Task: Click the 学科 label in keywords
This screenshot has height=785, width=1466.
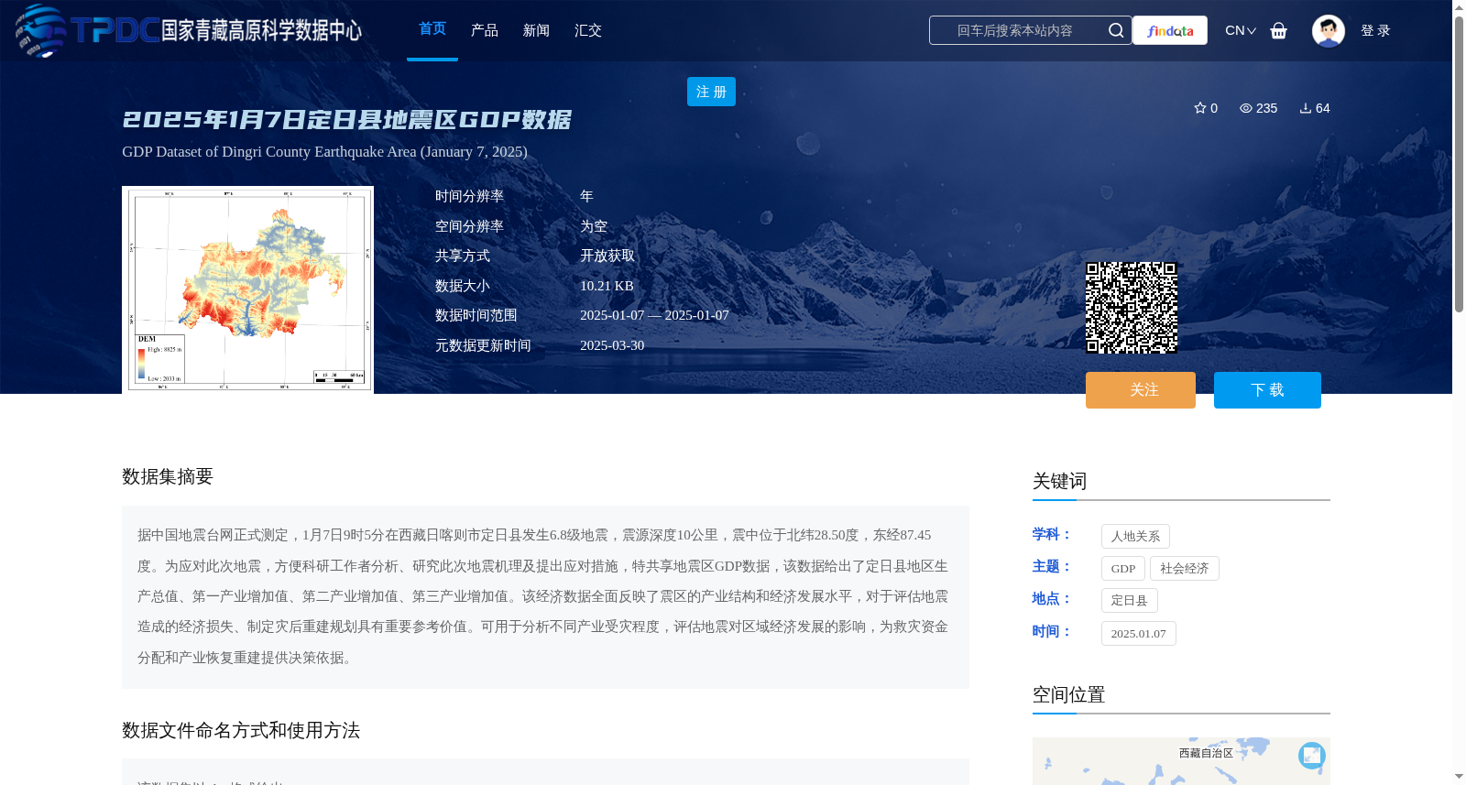Action: pyautogui.click(x=1052, y=534)
